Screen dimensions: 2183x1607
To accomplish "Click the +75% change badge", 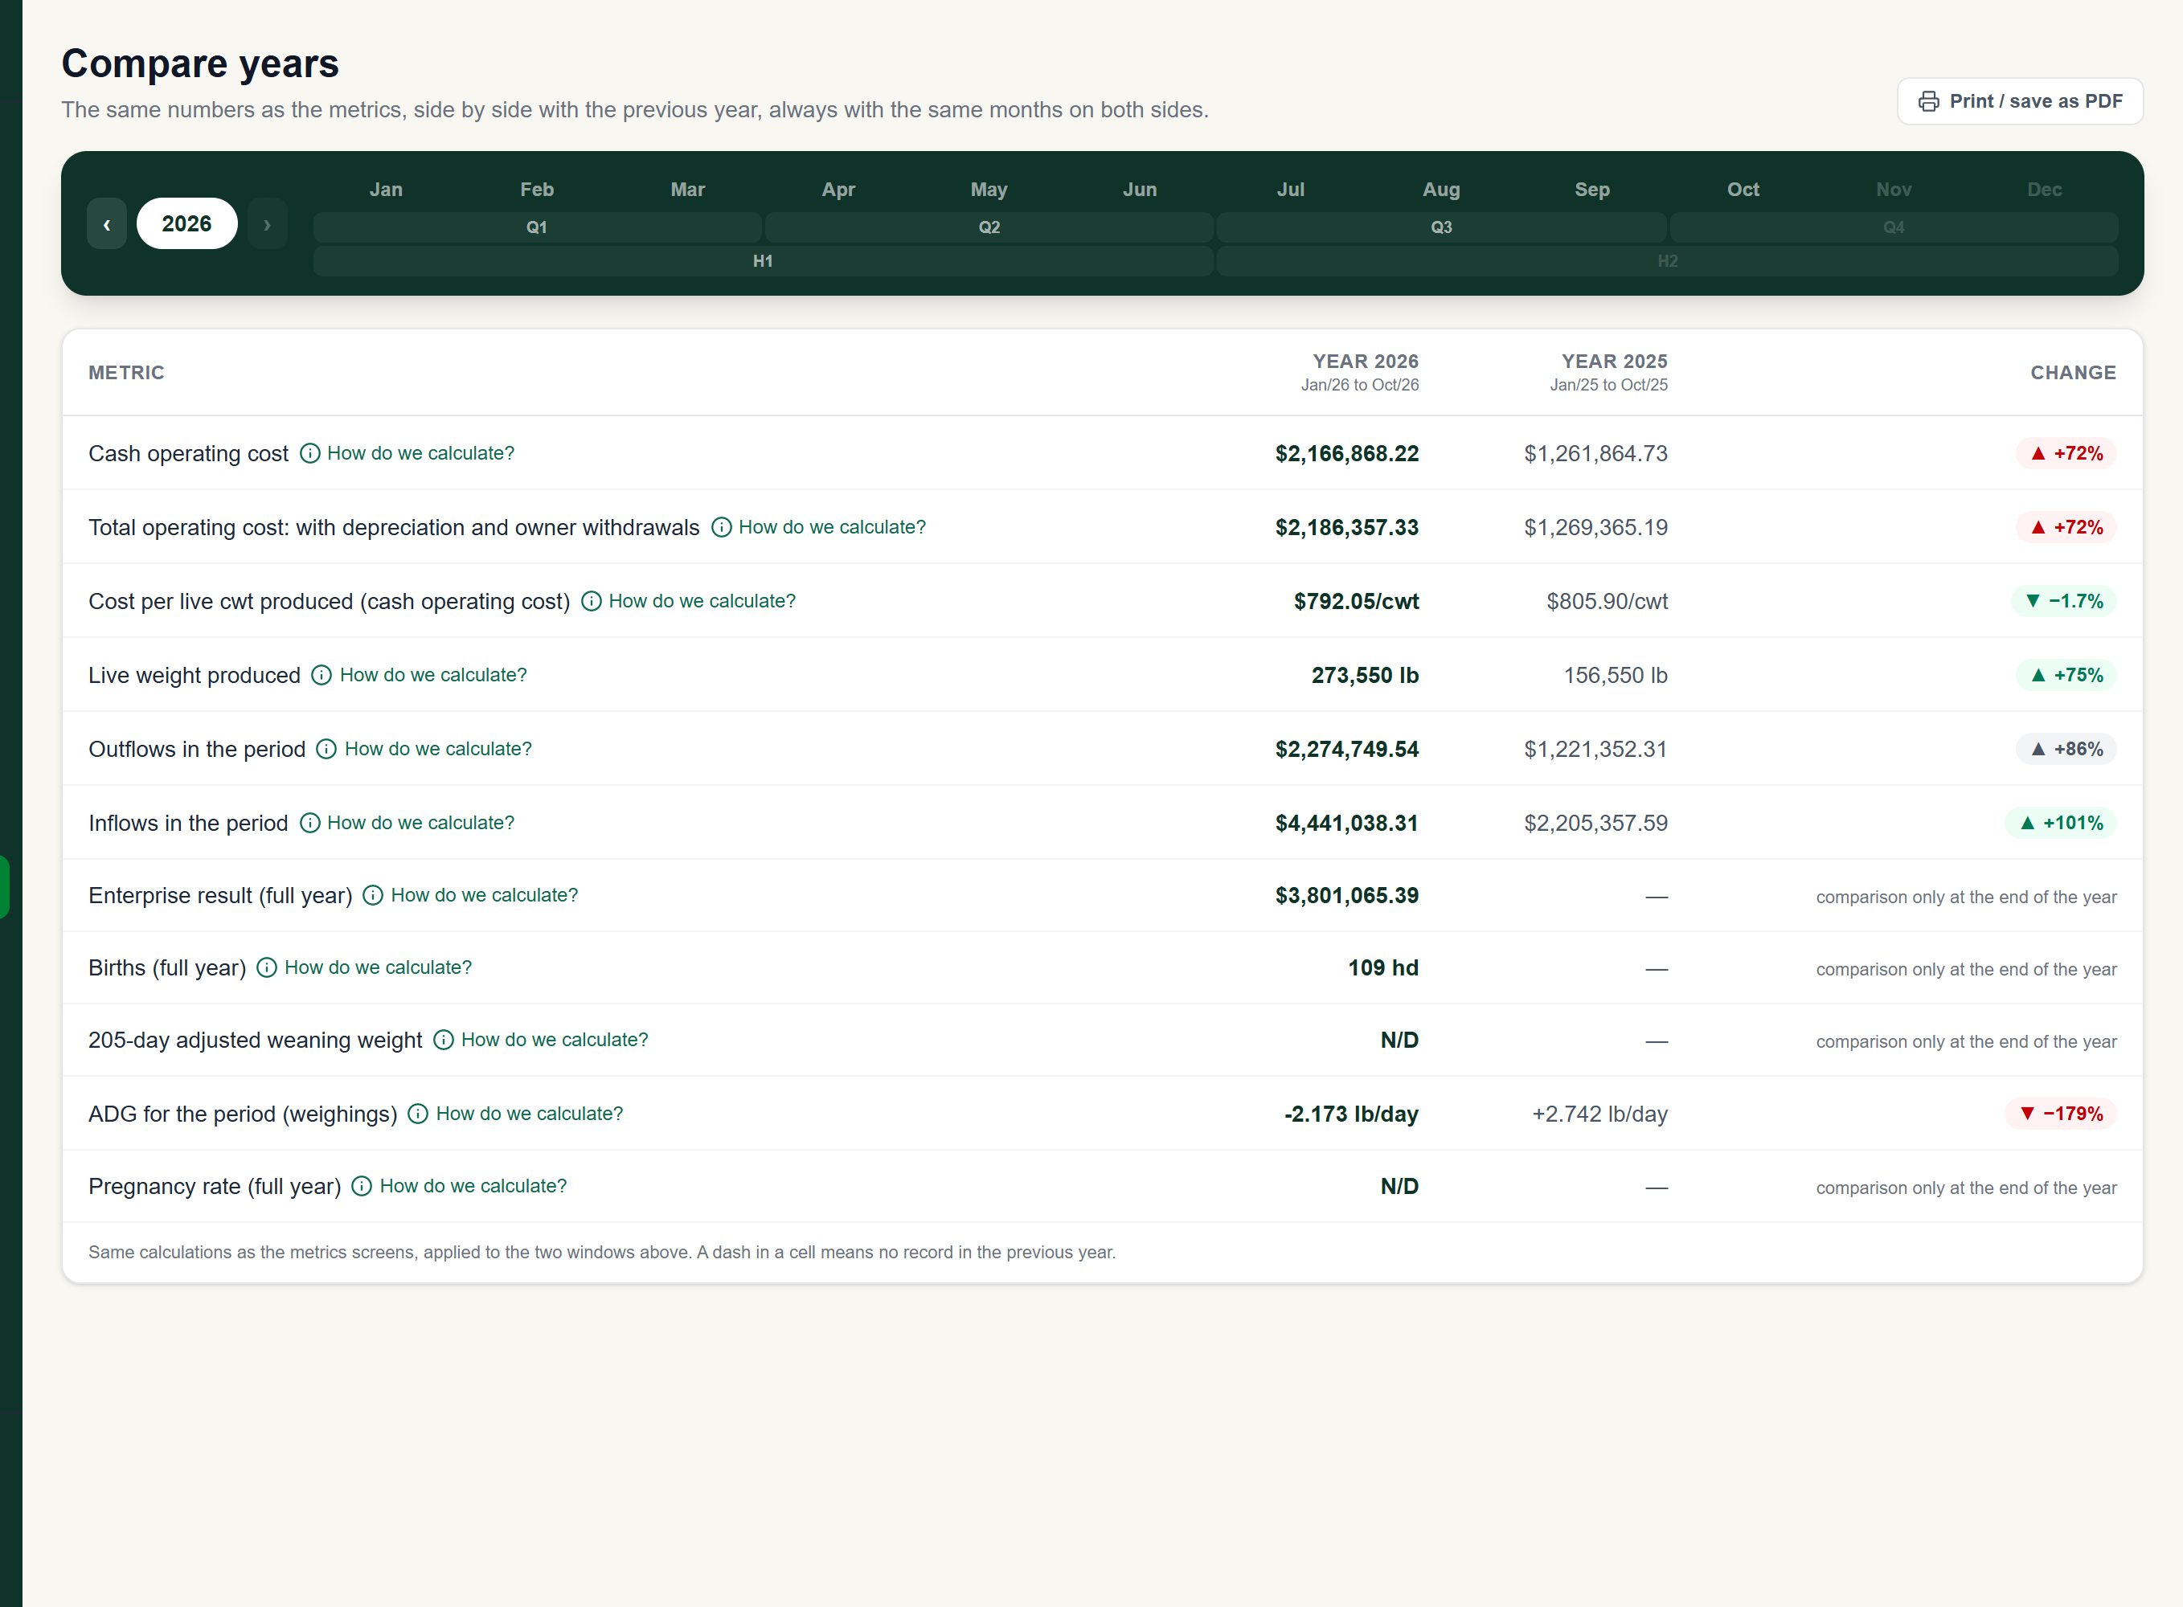I will (2066, 675).
